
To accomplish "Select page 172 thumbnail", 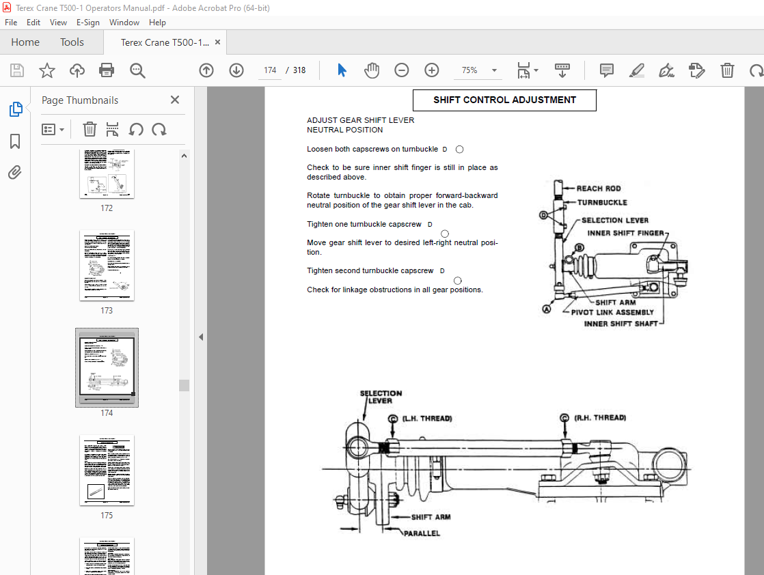I will click(107, 174).
